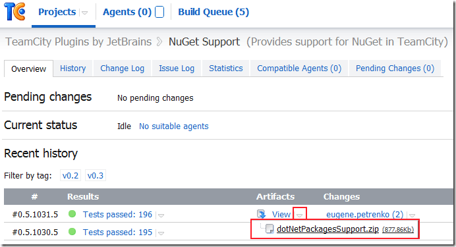The width and height of the screenshot is (456, 247).
Task: Expand changes dropdown next to eugene.petrenko (2)
Action: pyautogui.click(x=412, y=215)
